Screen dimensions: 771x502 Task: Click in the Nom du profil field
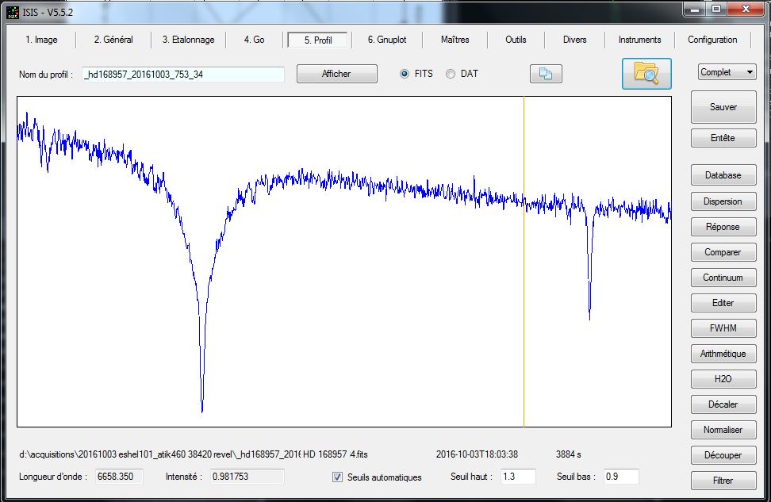[183, 75]
